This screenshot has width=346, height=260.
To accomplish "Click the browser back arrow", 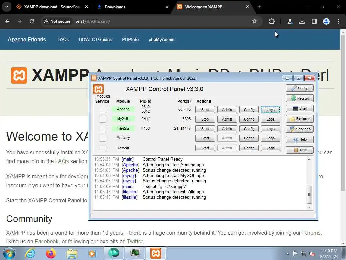I will click(7, 21).
